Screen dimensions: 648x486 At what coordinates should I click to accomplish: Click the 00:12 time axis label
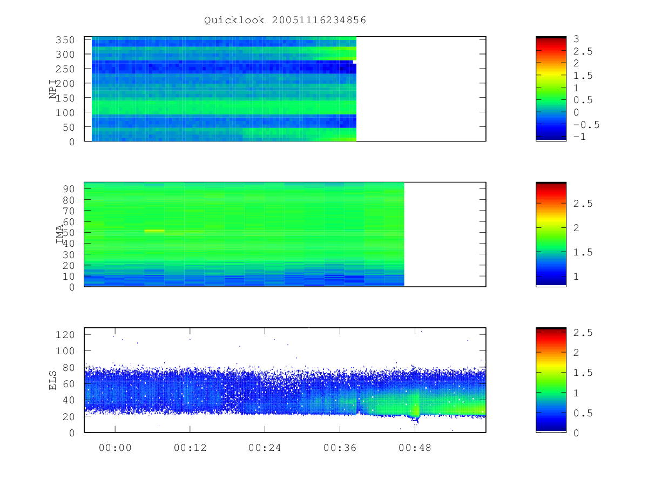pyautogui.click(x=190, y=448)
